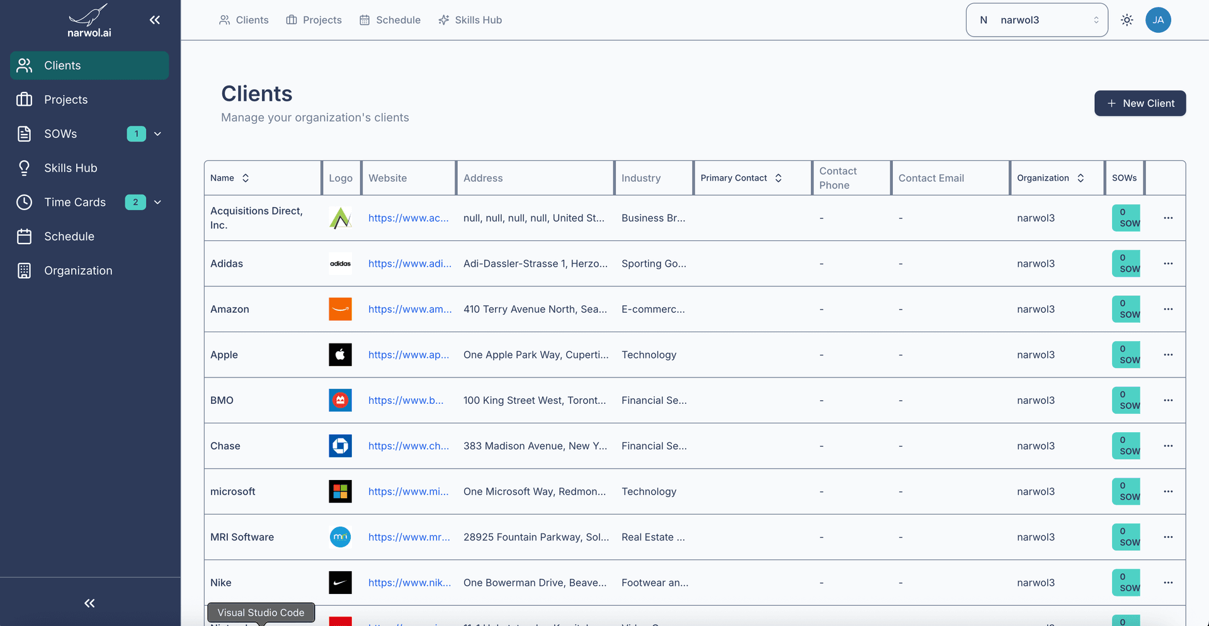Open Adidas website link
This screenshot has height=626, width=1209.
410,264
